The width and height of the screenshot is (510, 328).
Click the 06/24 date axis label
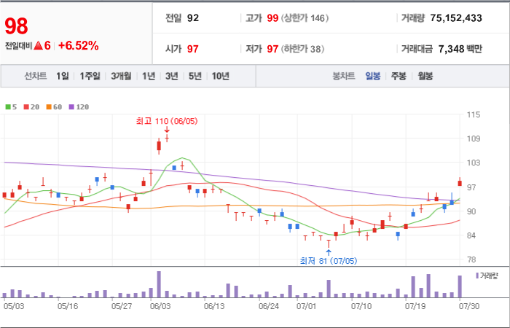coord(269,306)
